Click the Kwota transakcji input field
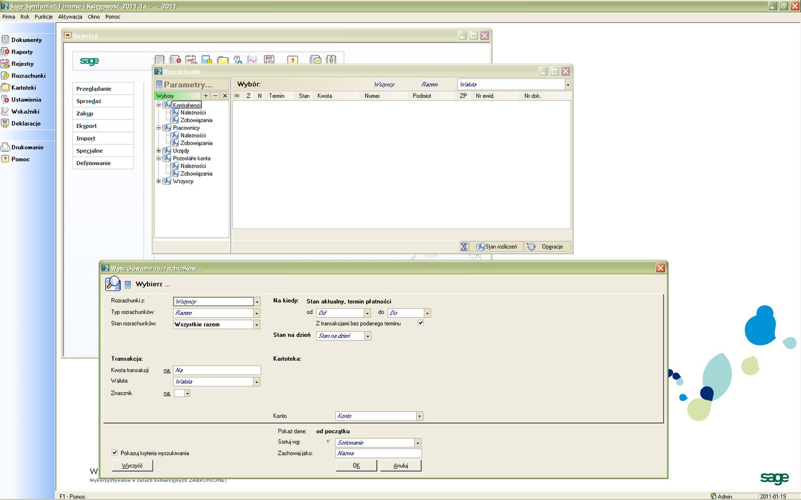 click(217, 370)
